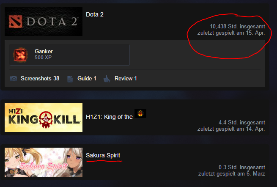
Task: Click the 0.3 Std. insgesamt playtime text
Action: point(241,168)
